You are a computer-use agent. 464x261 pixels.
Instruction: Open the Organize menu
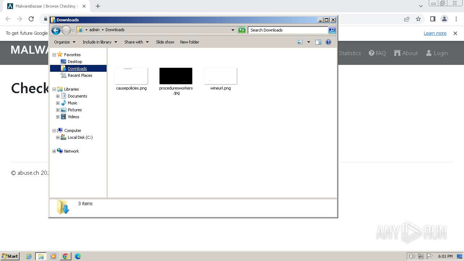tap(65, 42)
